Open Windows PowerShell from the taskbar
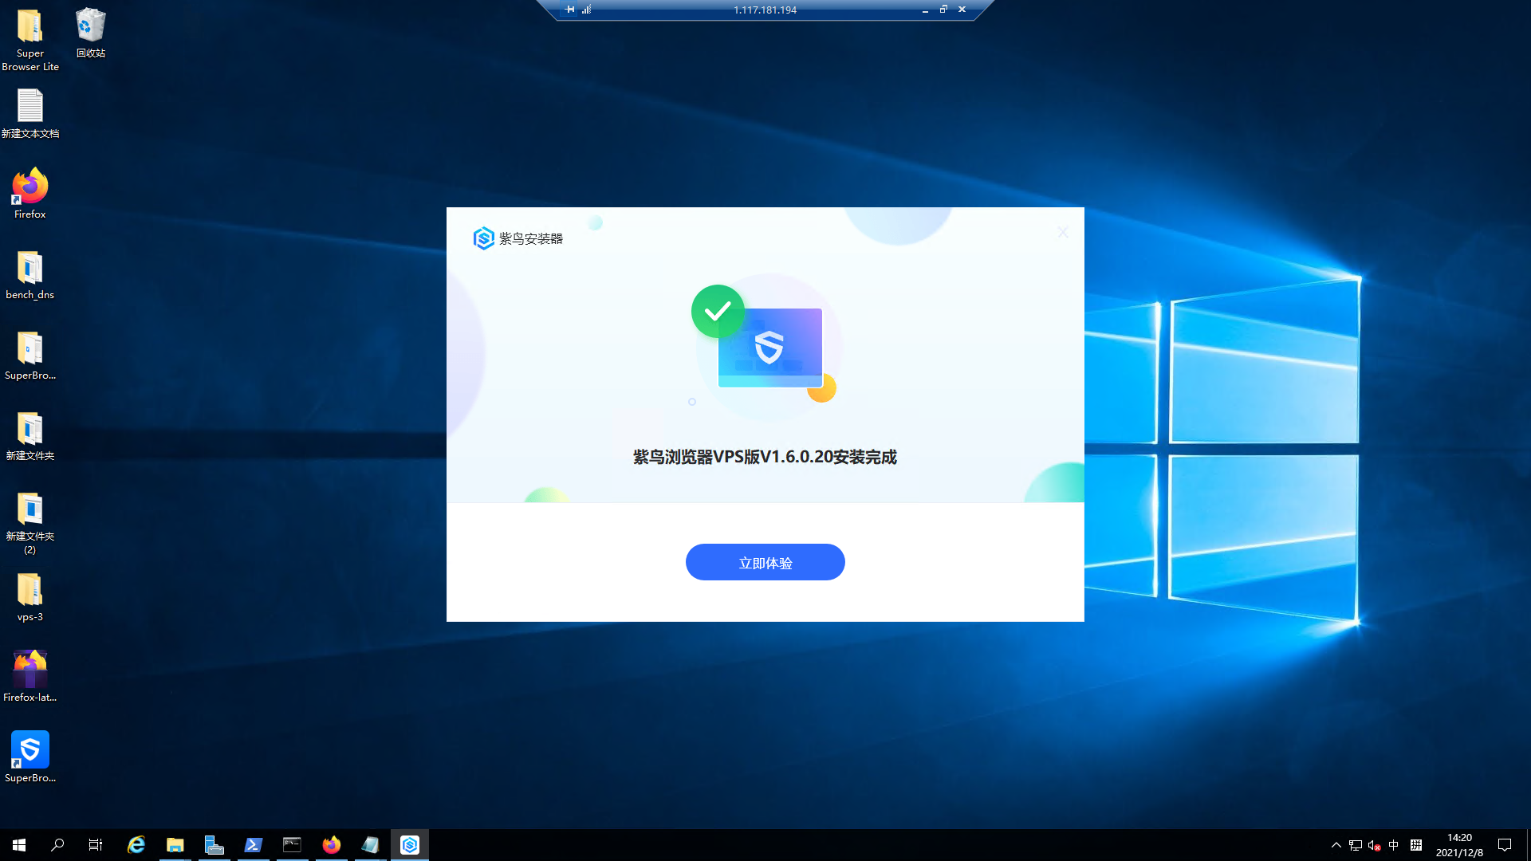This screenshot has width=1531, height=861. tap(253, 845)
